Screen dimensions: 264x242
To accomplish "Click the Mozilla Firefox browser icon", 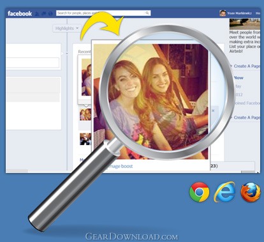I will point(251,192).
